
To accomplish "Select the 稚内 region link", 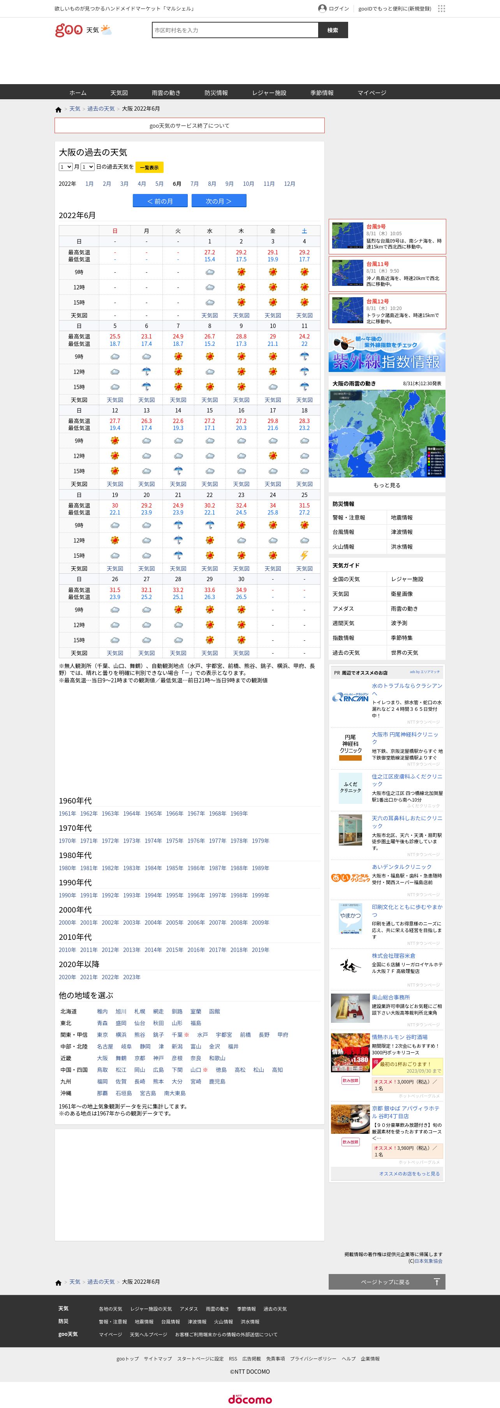I will (102, 1011).
